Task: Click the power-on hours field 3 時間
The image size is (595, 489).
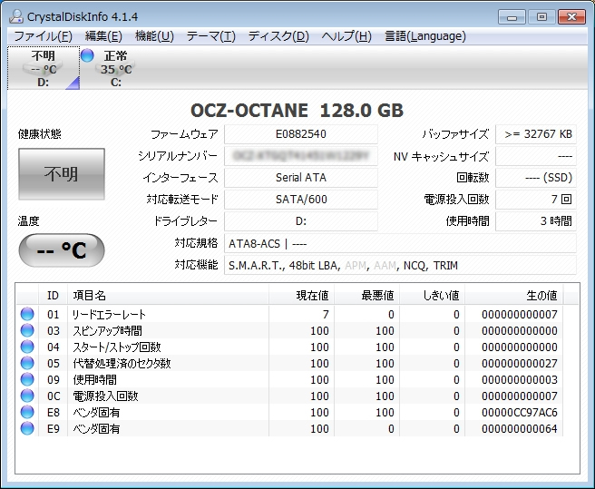Action: click(536, 221)
